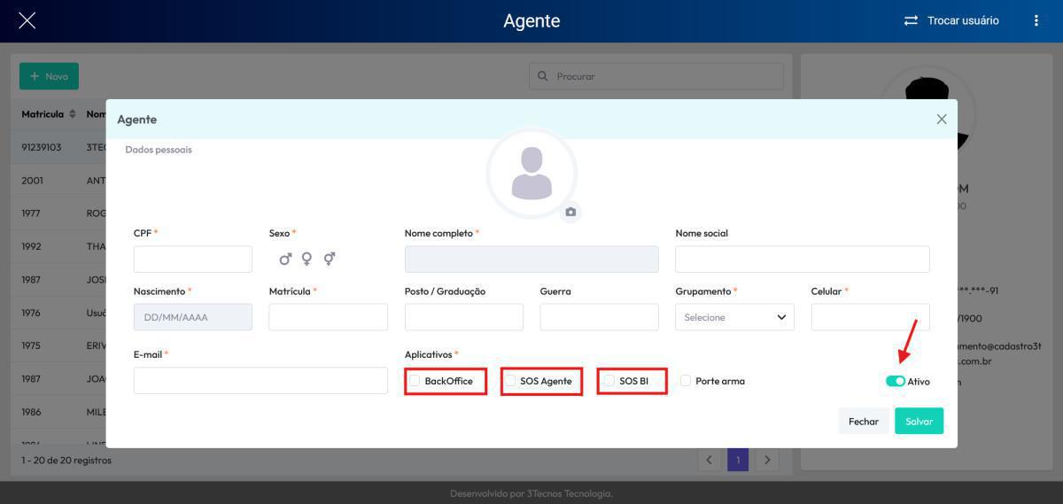Click the Nascimento date field
Image resolution: width=1063 pixels, height=504 pixels.
[x=193, y=317]
